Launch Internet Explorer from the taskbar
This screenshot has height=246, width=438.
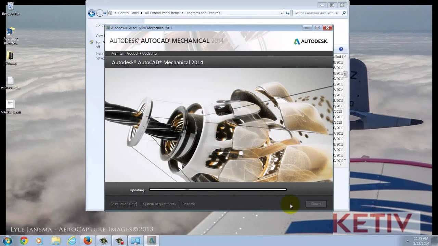(x=72, y=241)
